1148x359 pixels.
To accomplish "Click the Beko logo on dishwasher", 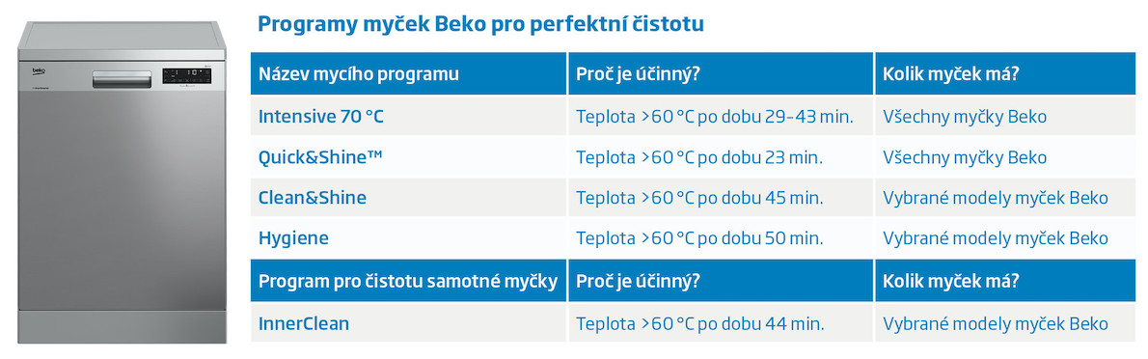I will click(39, 71).
